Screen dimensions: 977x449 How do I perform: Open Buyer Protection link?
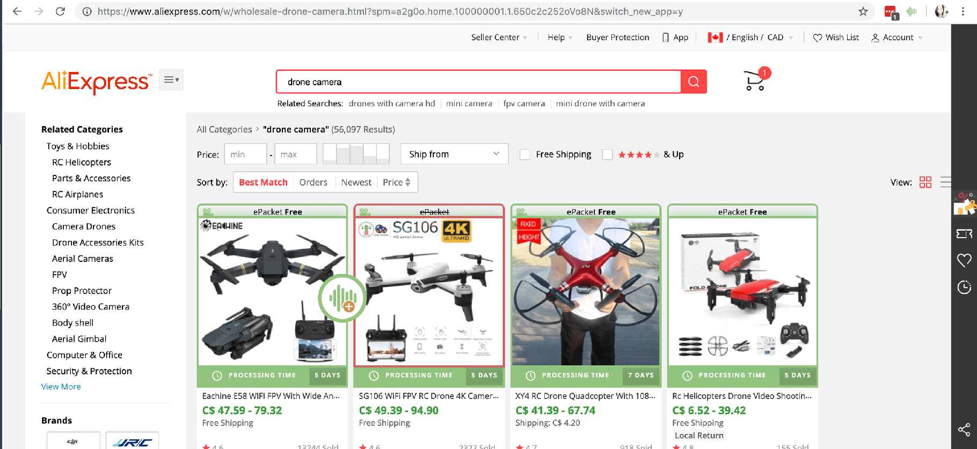[618, 38]
